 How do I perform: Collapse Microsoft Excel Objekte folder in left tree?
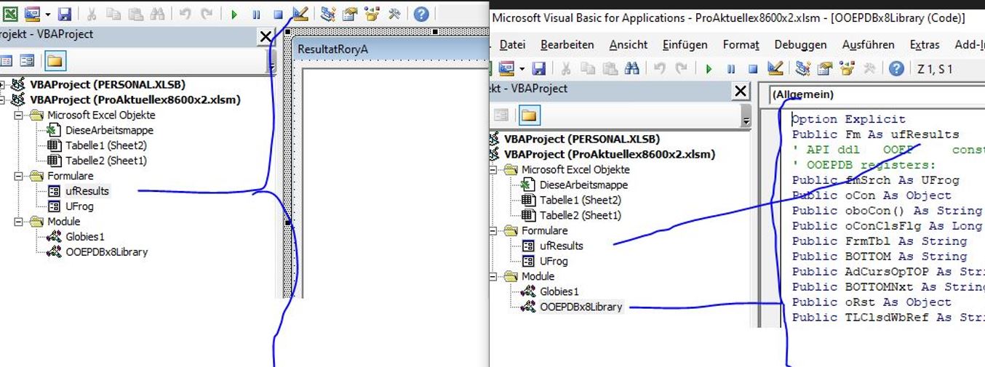[x=18, y=115]
